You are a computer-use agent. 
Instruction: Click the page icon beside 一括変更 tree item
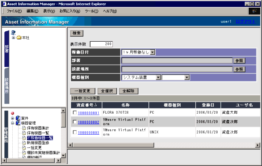pyautogui.click(x=24, y=148)
